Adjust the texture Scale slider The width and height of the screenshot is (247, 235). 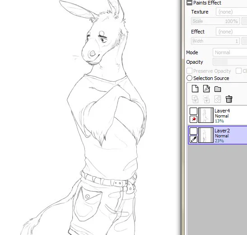215,21
